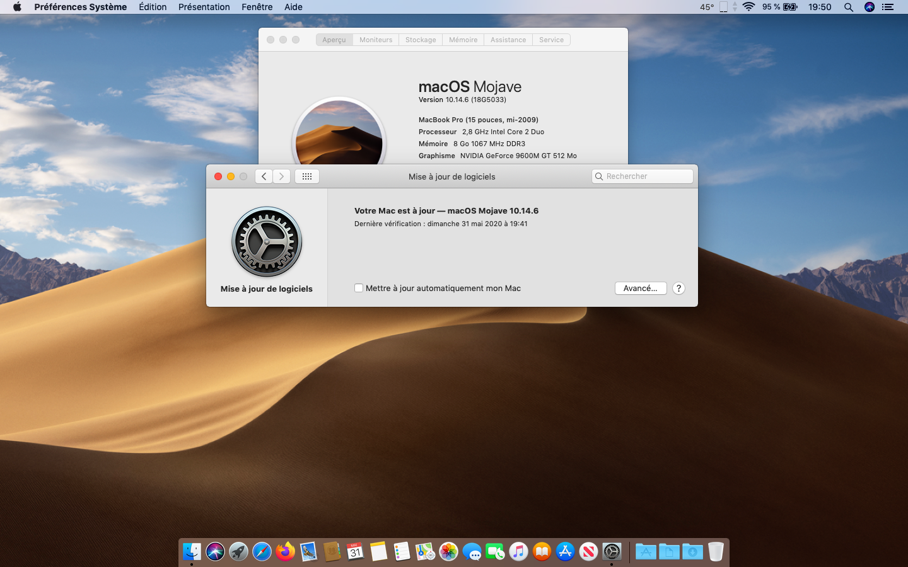This screenshot has height=567, width=908.
Task: Open the Notes app in Dock
Action: [x=378, y=552]
